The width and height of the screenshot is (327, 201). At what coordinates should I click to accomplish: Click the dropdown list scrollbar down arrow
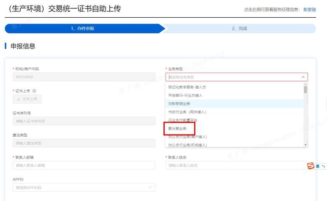coord(306,144)
